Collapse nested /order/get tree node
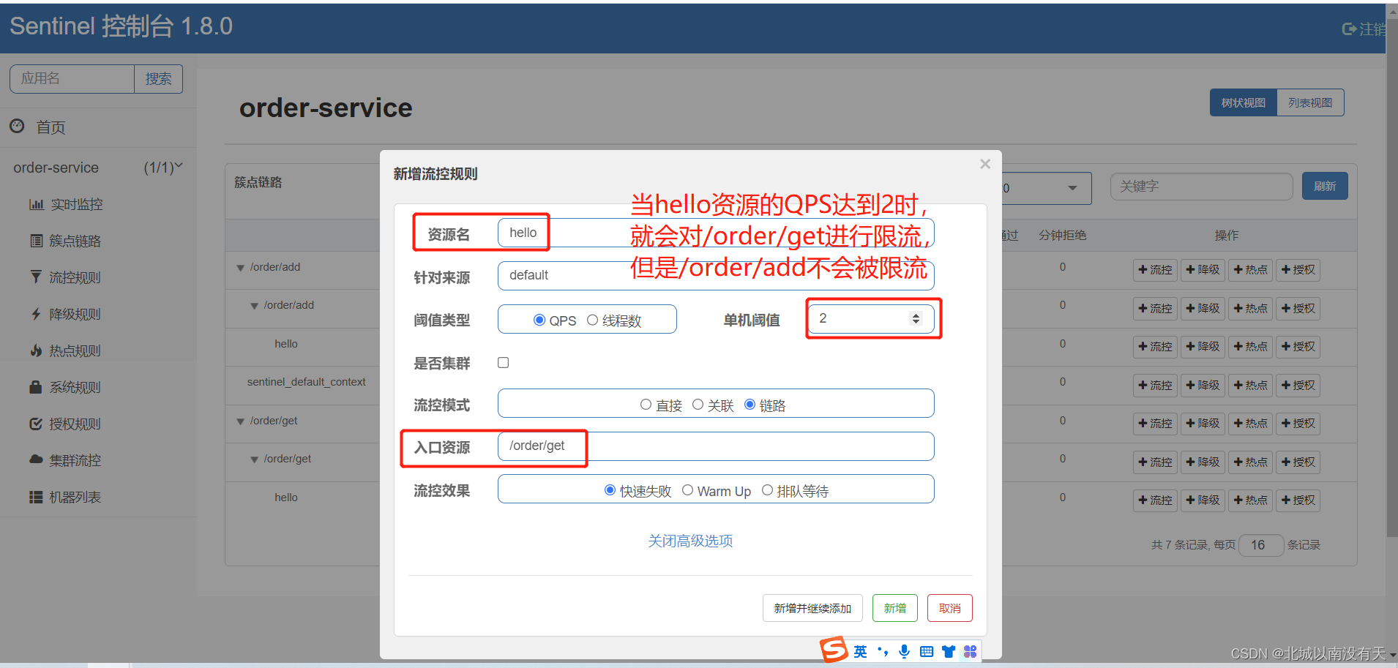 (254, 459)
